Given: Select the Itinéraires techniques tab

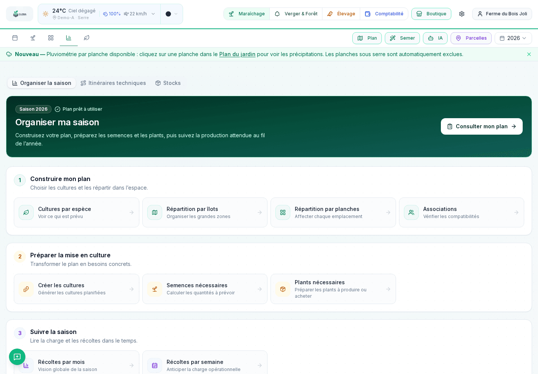Looking at the screenshot, I should coord(113,83).
